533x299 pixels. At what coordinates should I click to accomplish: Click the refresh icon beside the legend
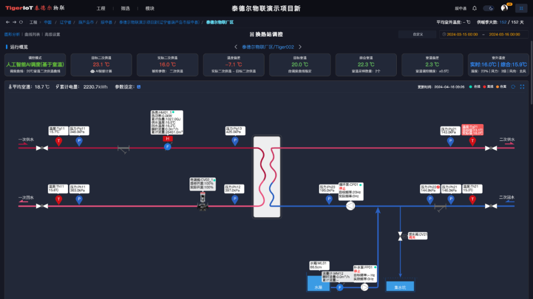pyautogui.click(x=513, y=87)
